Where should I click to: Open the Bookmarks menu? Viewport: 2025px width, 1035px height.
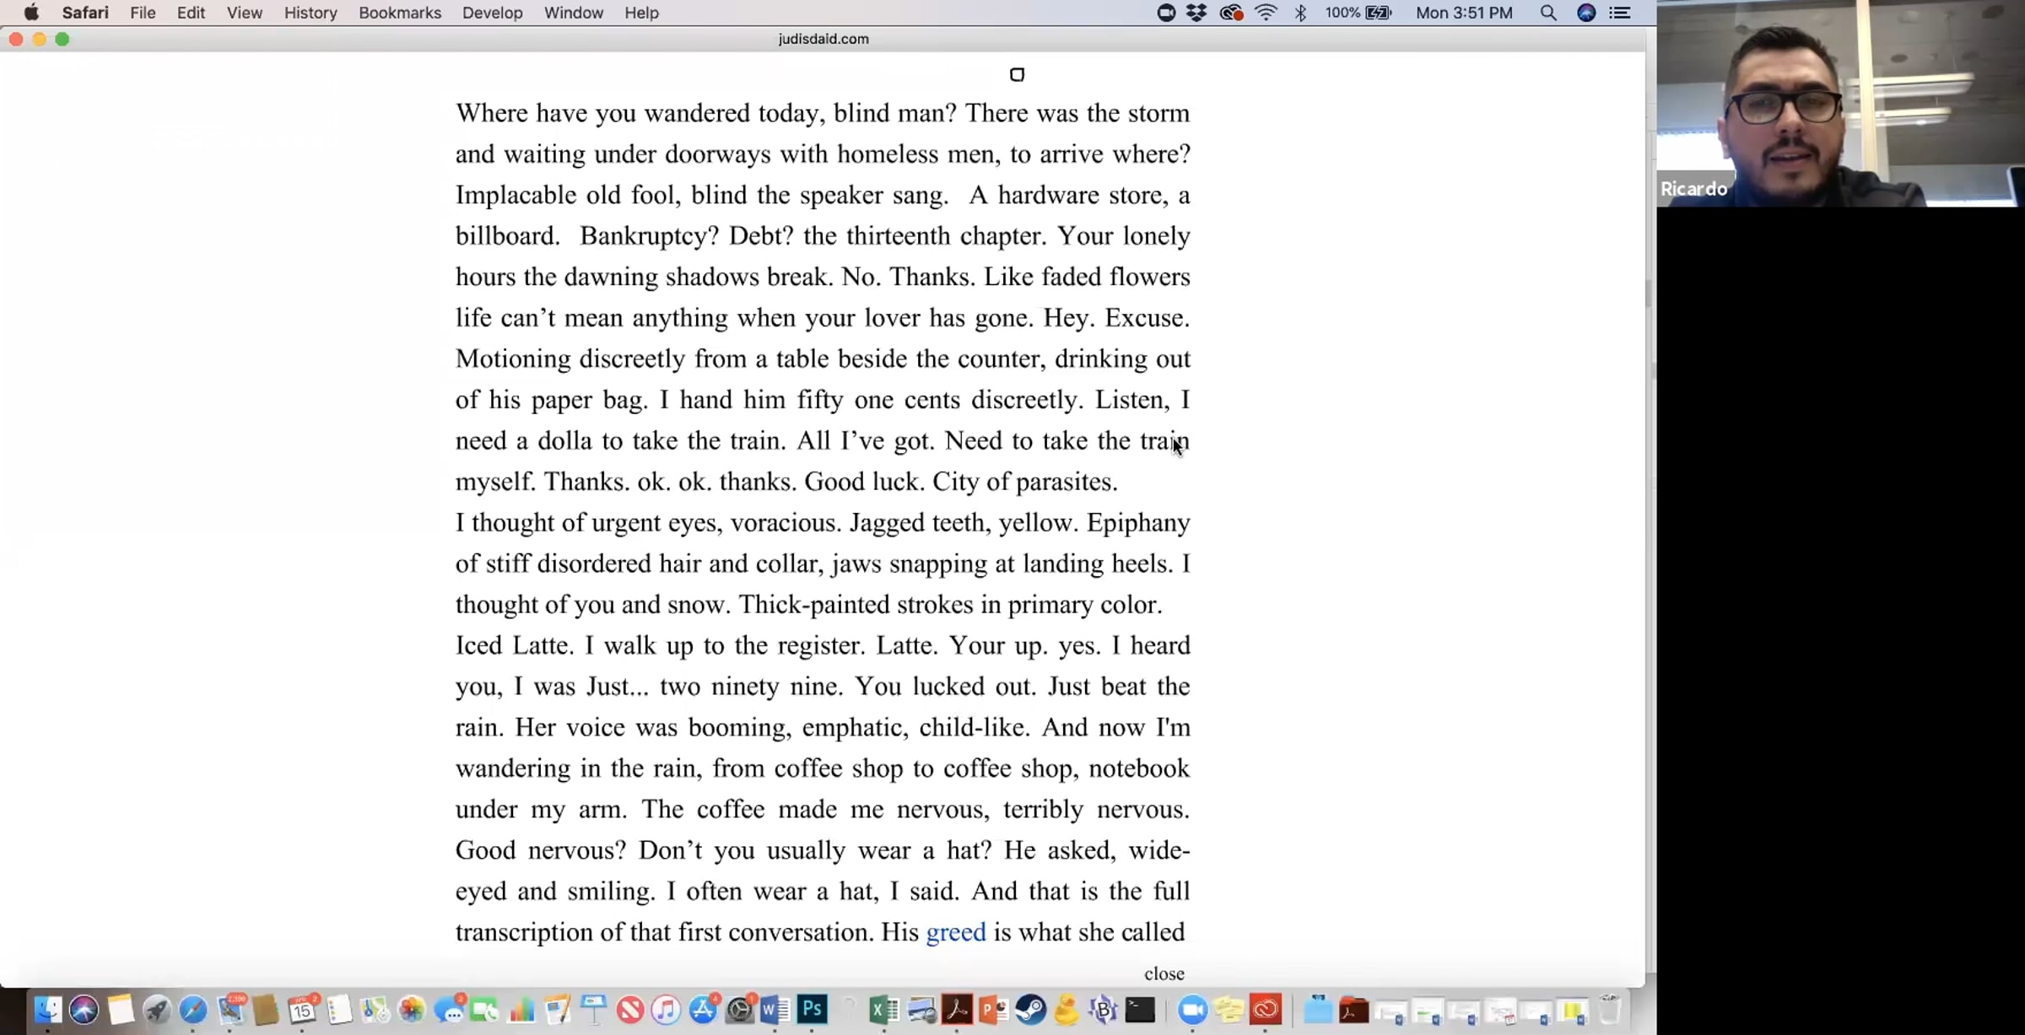399,13
